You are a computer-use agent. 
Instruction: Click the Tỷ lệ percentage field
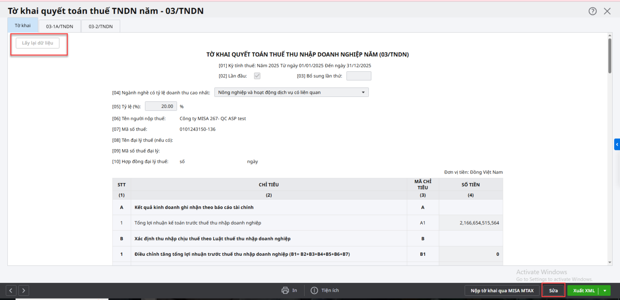(x=161, y=106)
